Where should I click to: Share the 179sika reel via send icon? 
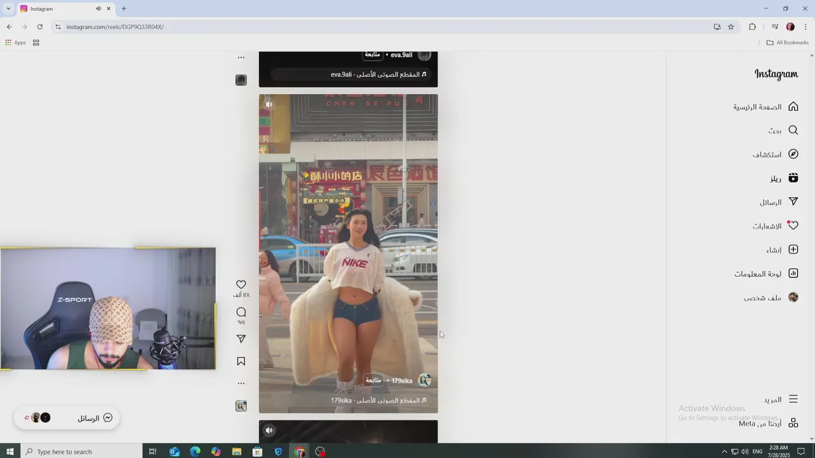click(x=241, y=339)
